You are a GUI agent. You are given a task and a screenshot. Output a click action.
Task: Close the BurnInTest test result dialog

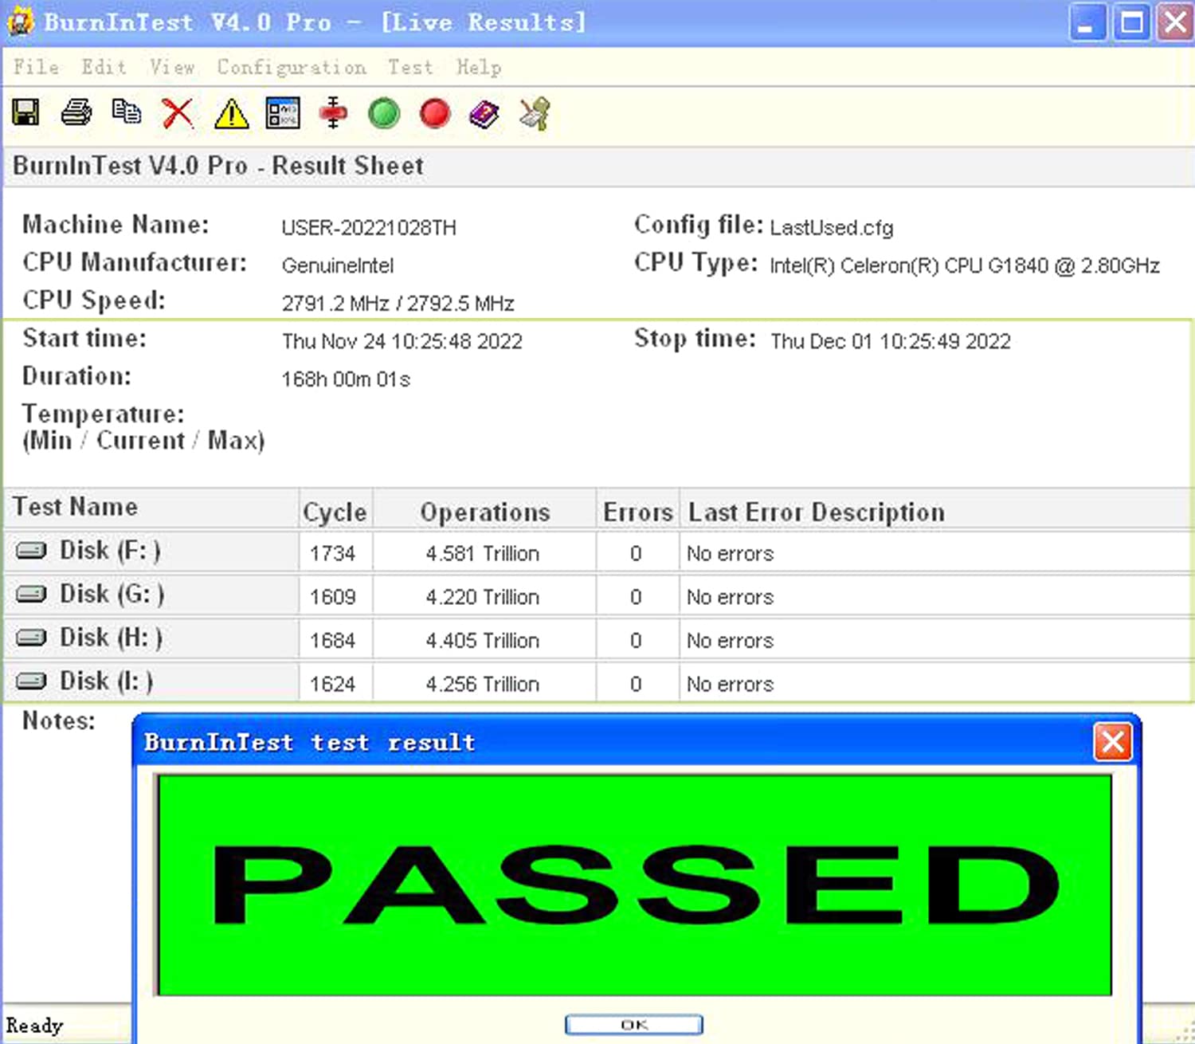point(1113,743)
